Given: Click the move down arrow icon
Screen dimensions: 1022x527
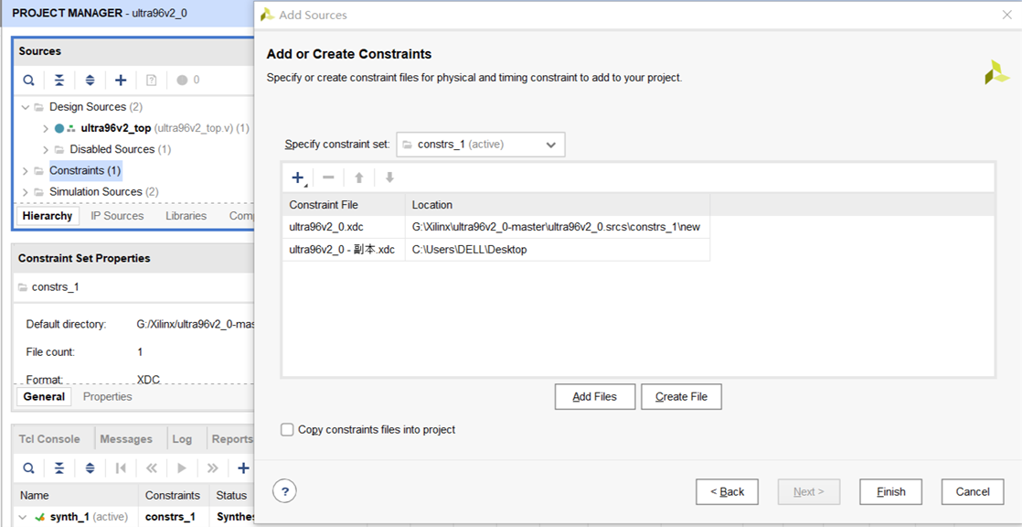Looking at the screenshot, I should click(x=389, y=177).
